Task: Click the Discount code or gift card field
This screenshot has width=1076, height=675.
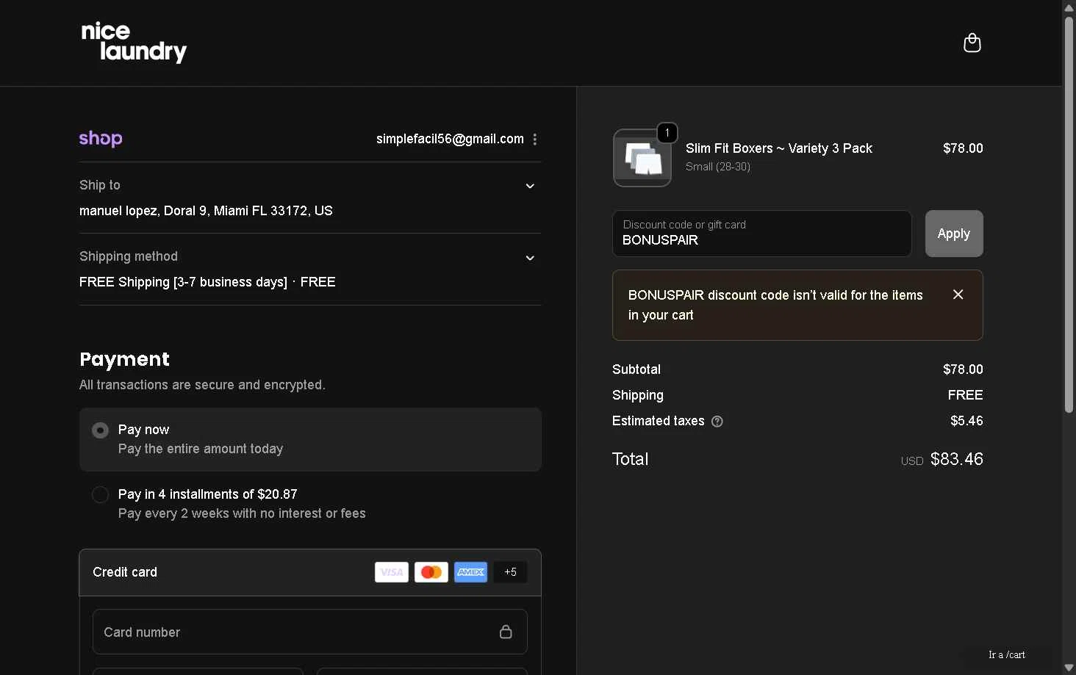Action: pos(762,234)
